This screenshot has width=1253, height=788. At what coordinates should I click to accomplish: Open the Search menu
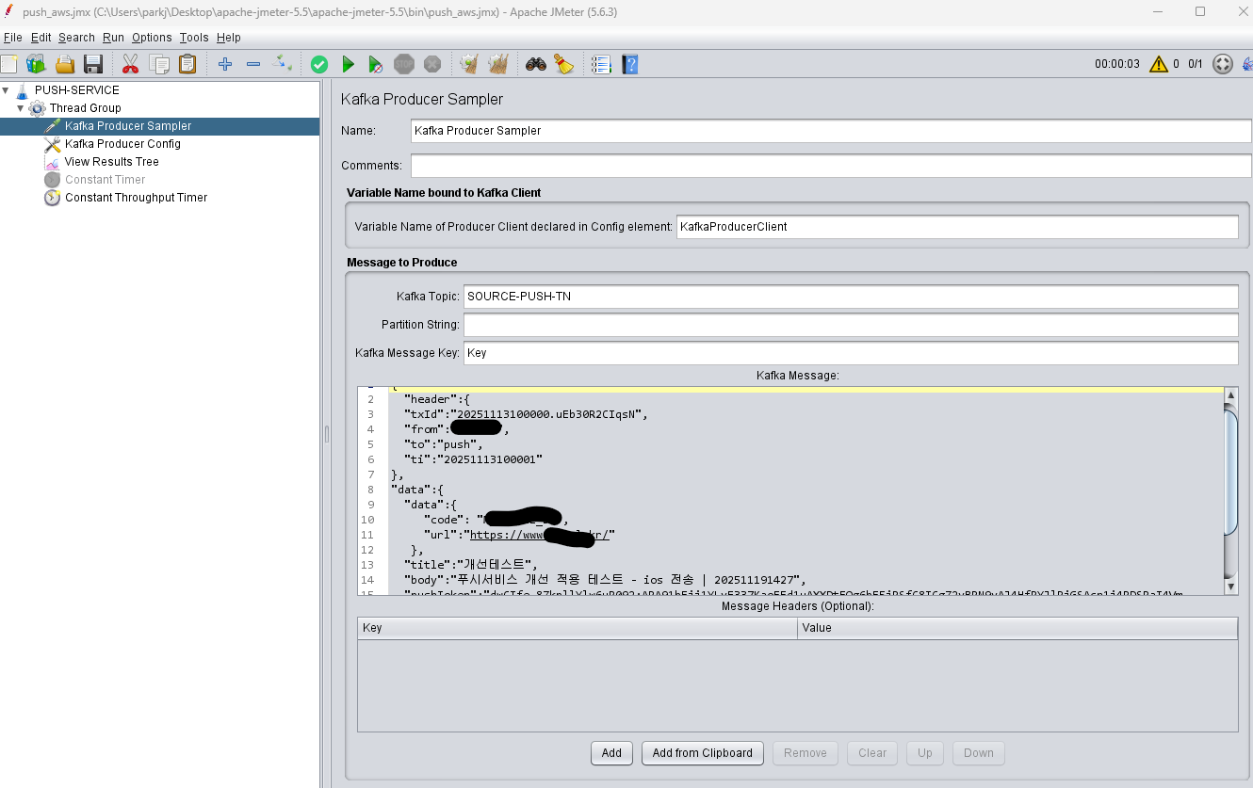pyautogui.click(x=76, y=38)
